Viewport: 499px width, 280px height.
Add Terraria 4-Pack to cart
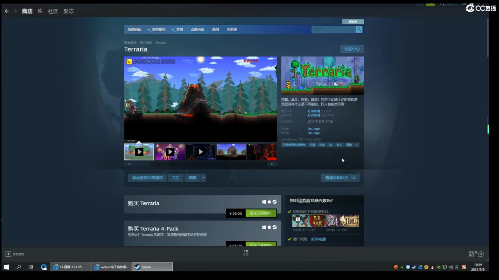point(261,244)
